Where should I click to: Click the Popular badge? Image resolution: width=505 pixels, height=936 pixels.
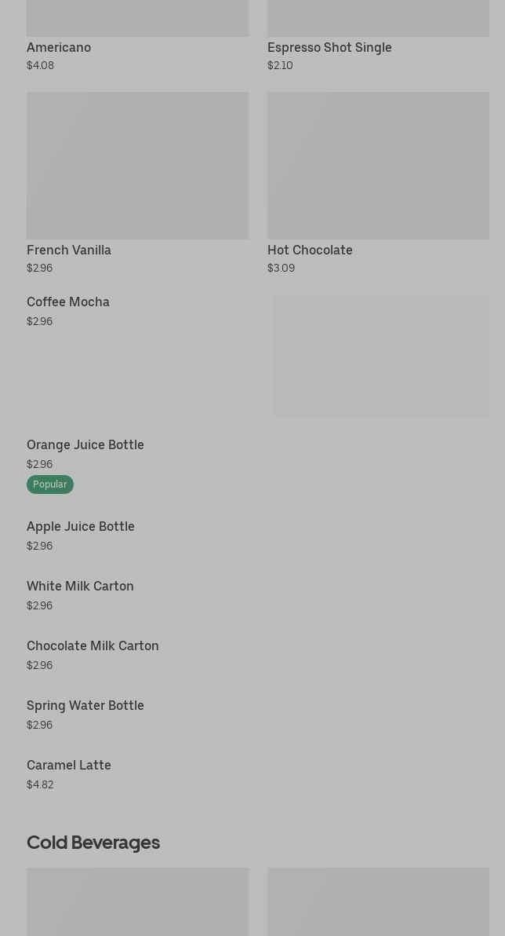(50, 484)
